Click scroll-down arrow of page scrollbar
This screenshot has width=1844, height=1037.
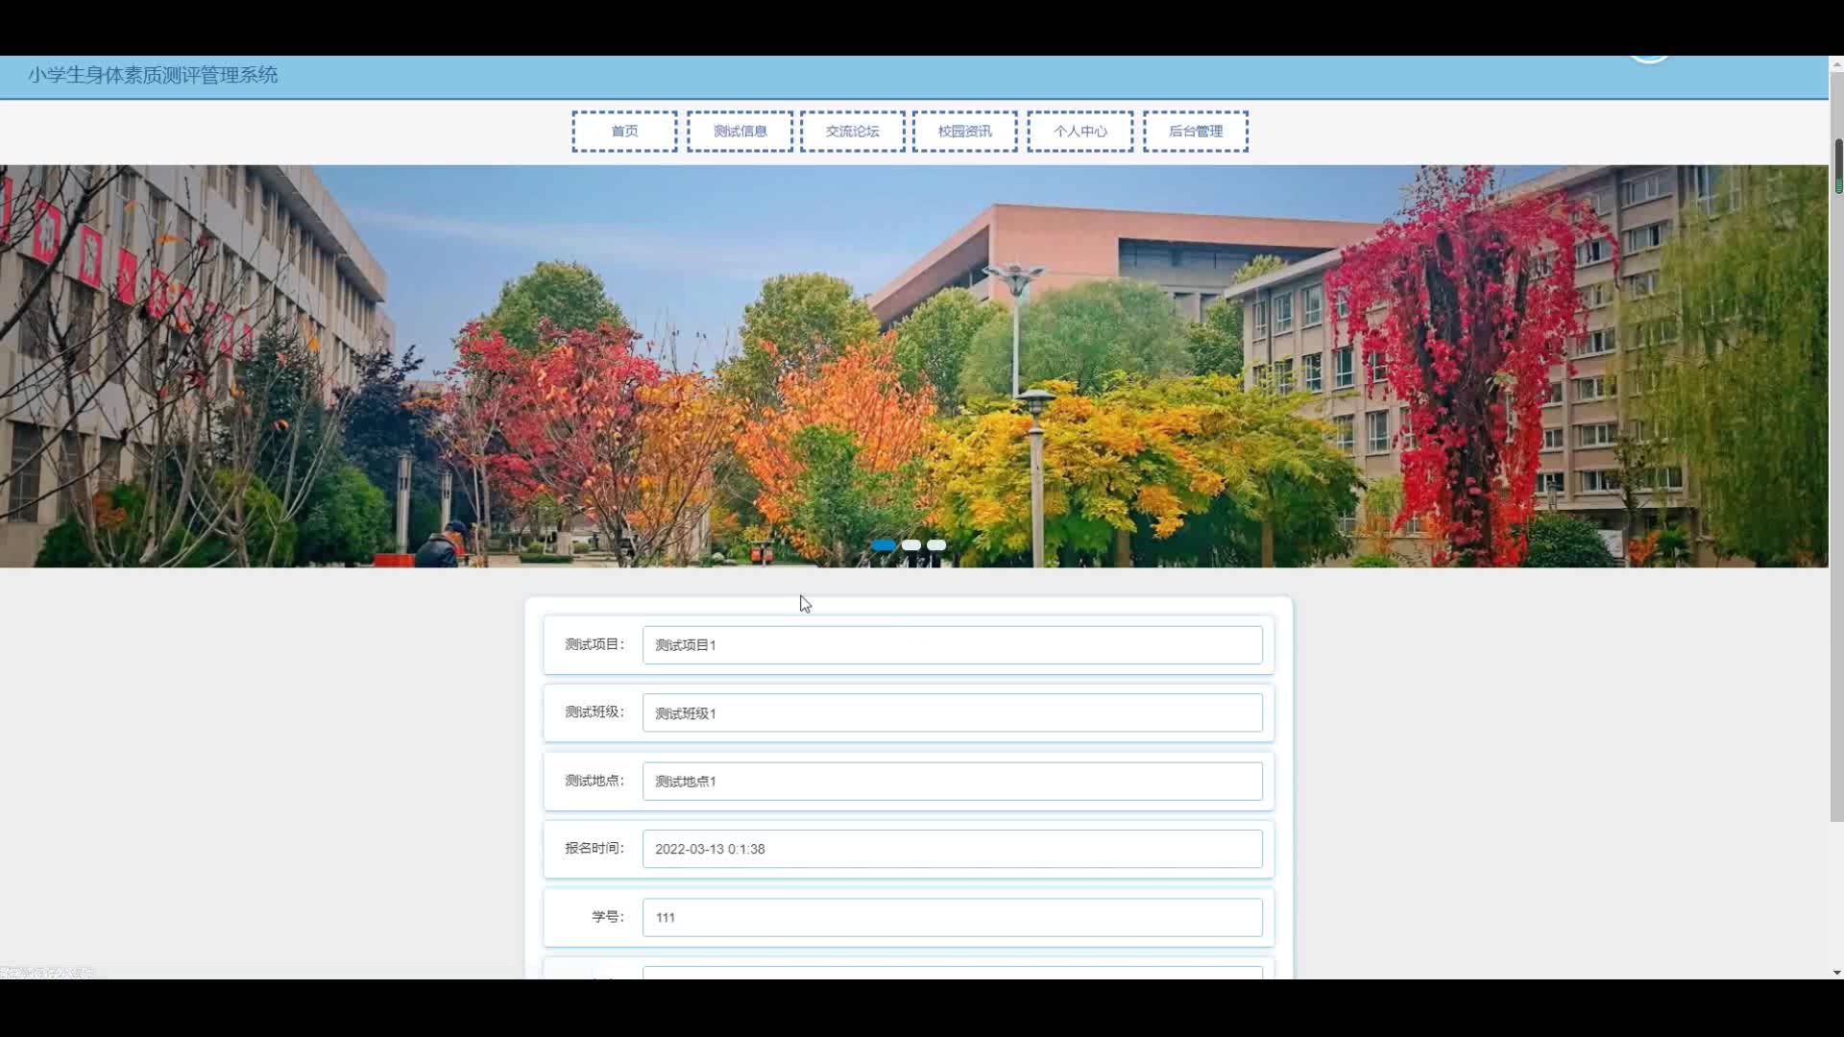click(1836, 972)
